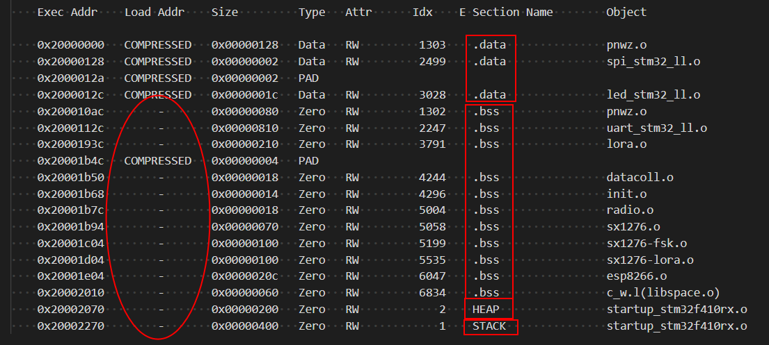Screen dimensions: 769x345
Task: Select exec address 0x20001b94
Action: [70, 227]
